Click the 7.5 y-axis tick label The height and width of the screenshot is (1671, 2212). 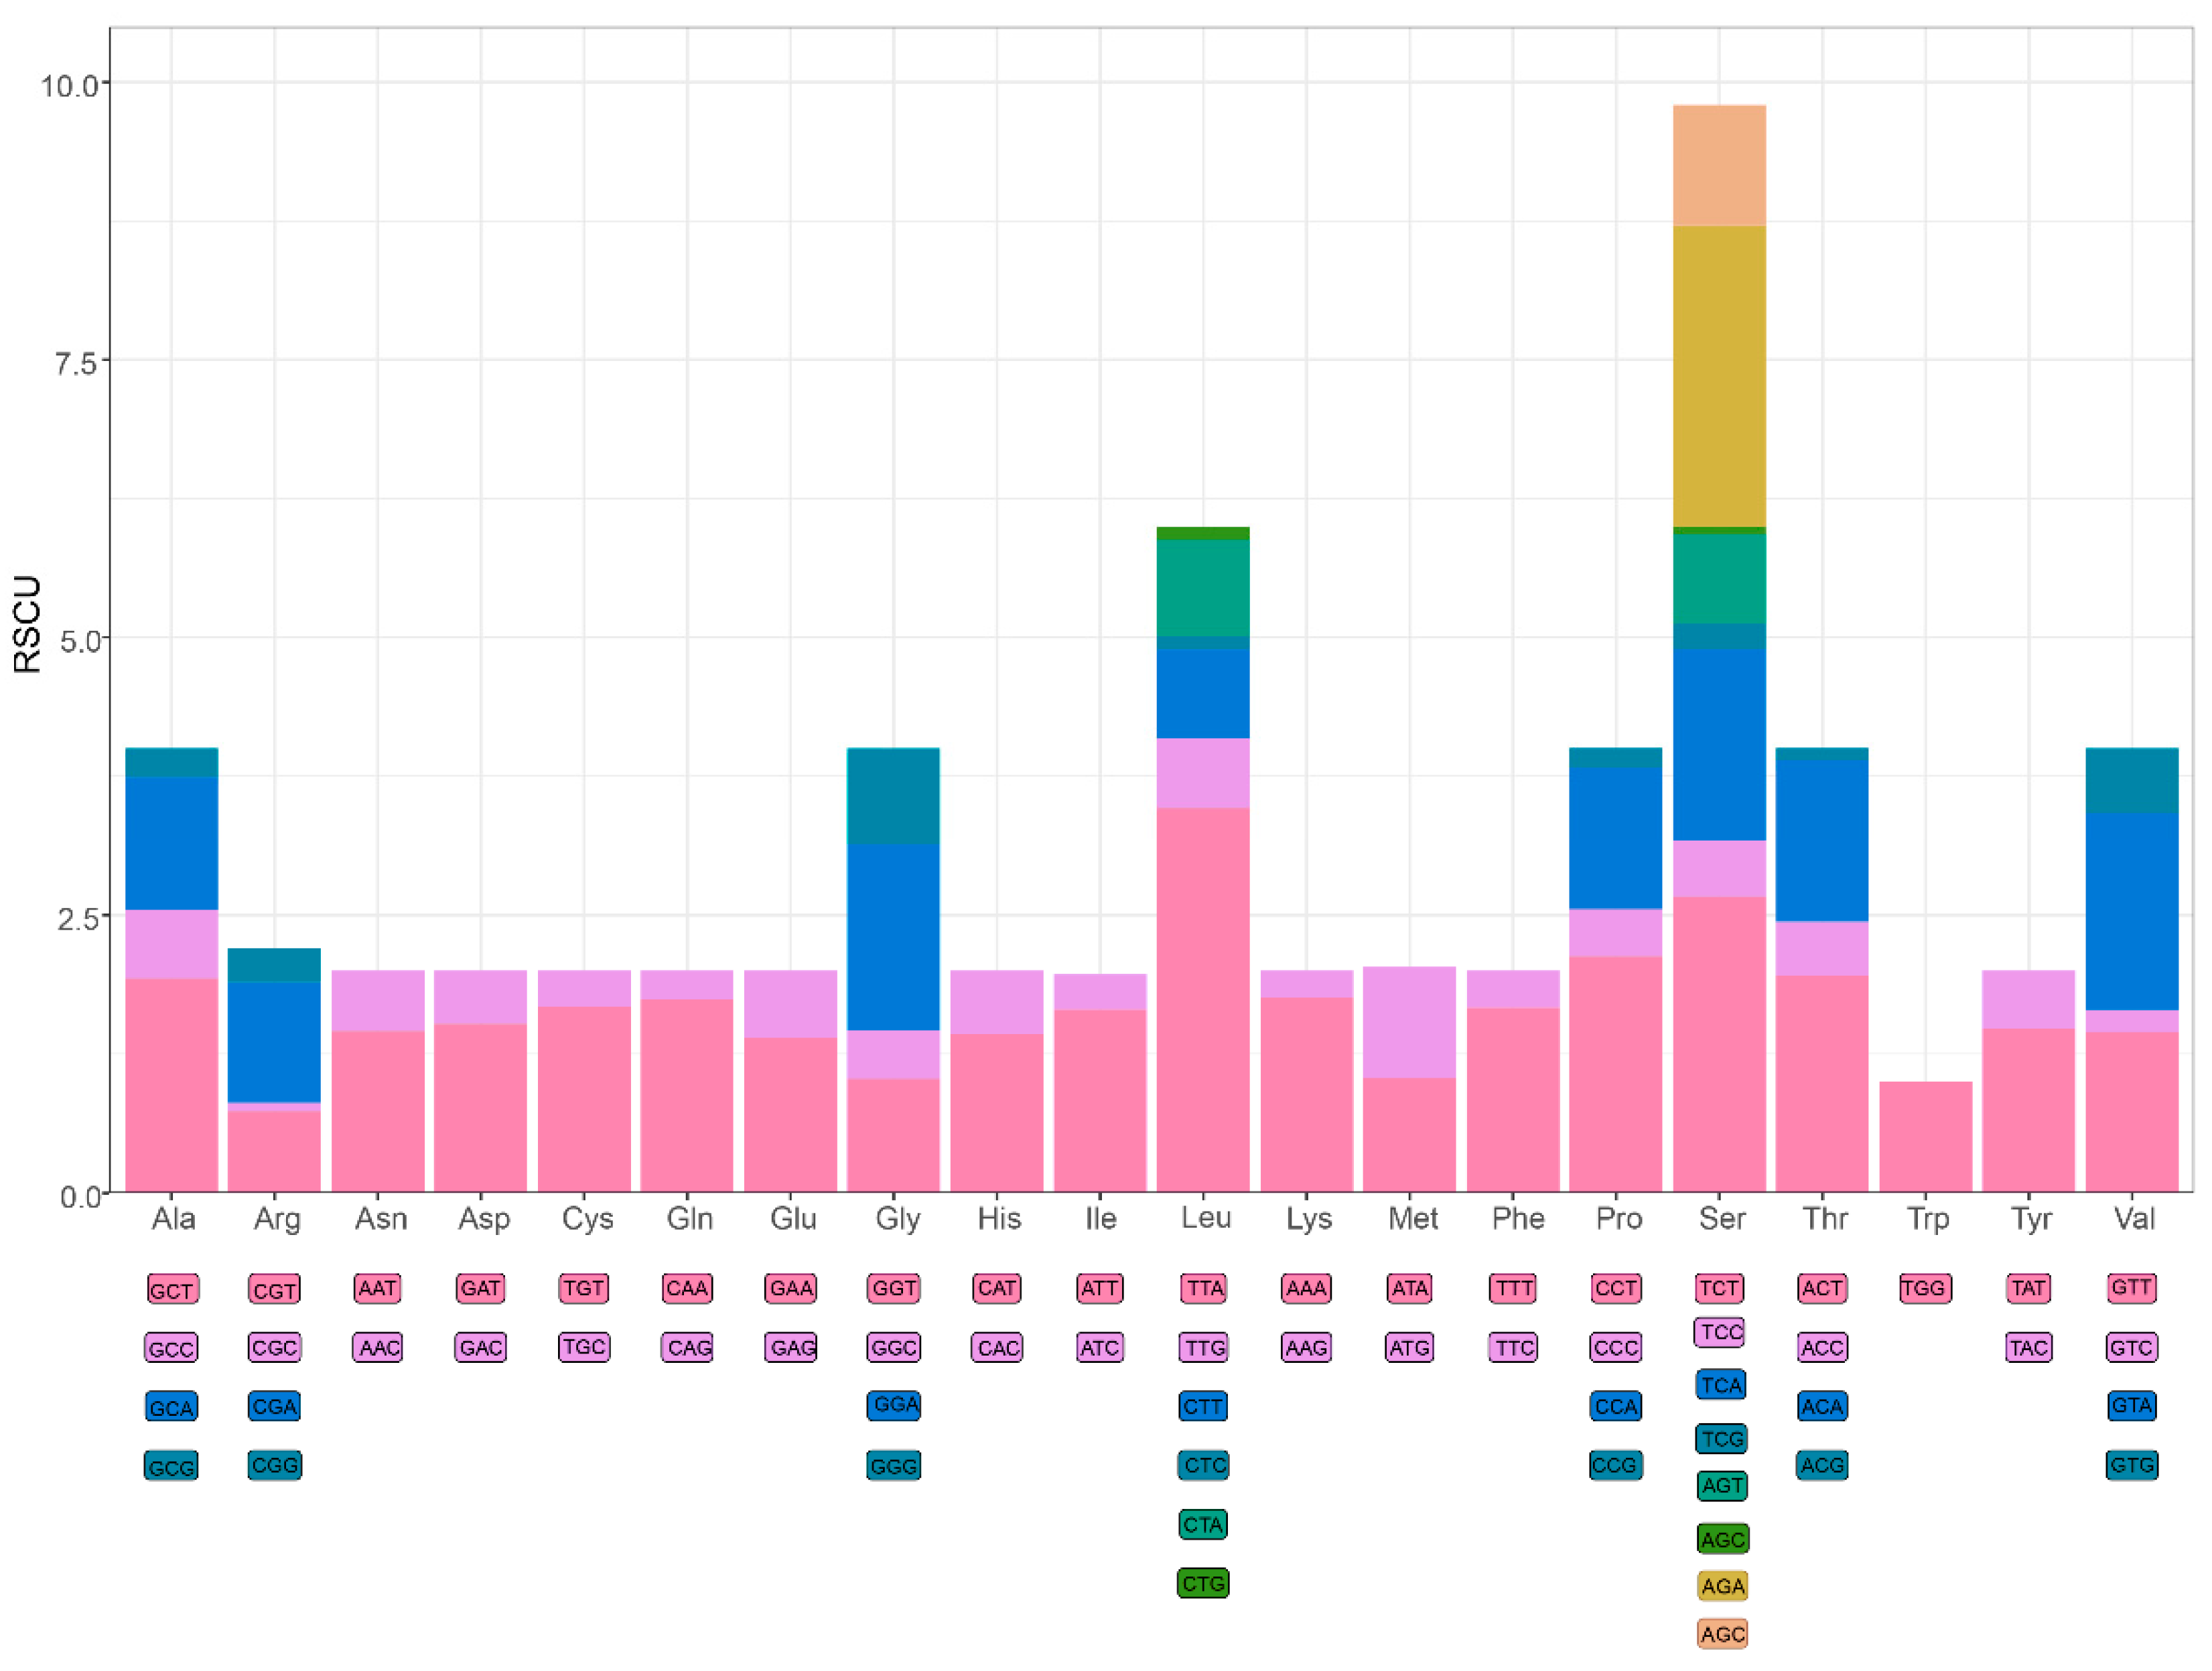(x=76, y=363)
